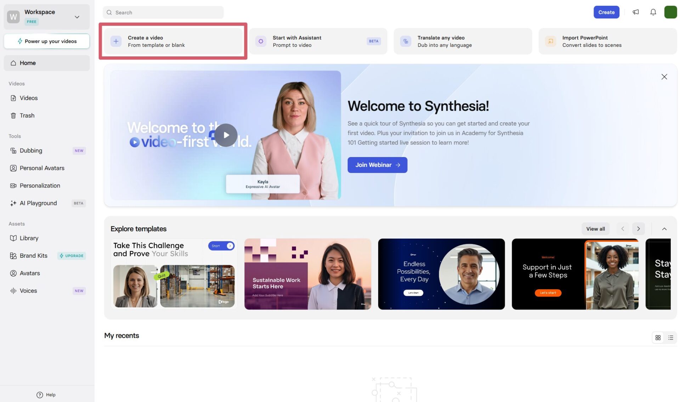Open Videos in the sidebar
The width and height of the screenshot is (680, 402).
click(x=47, y=98)
